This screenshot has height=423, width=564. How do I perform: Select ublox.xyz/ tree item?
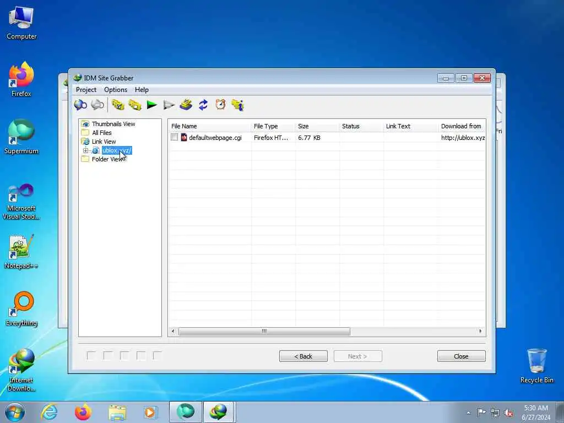(x=117, y=150)
